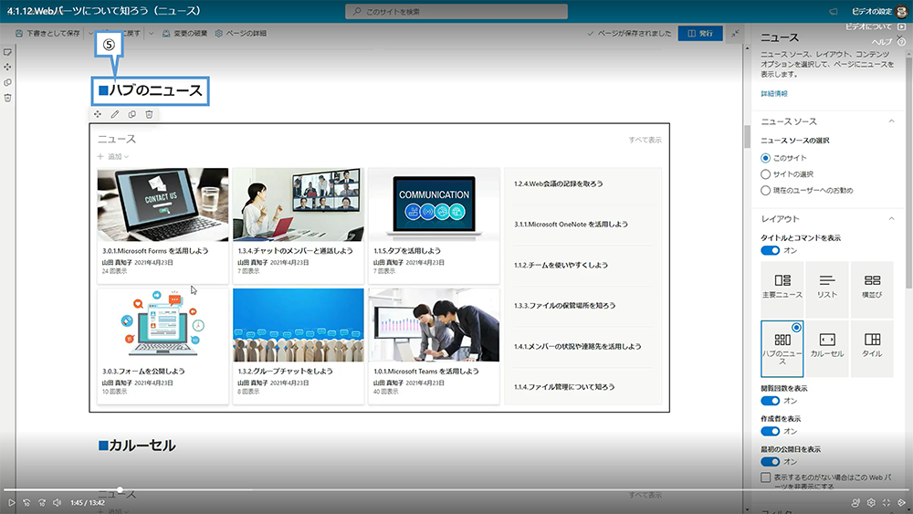Viewport: 913px width, 514px height.
Task: Select 現在のユーザーへのお勧め radio button
Action: pos(766,190)
